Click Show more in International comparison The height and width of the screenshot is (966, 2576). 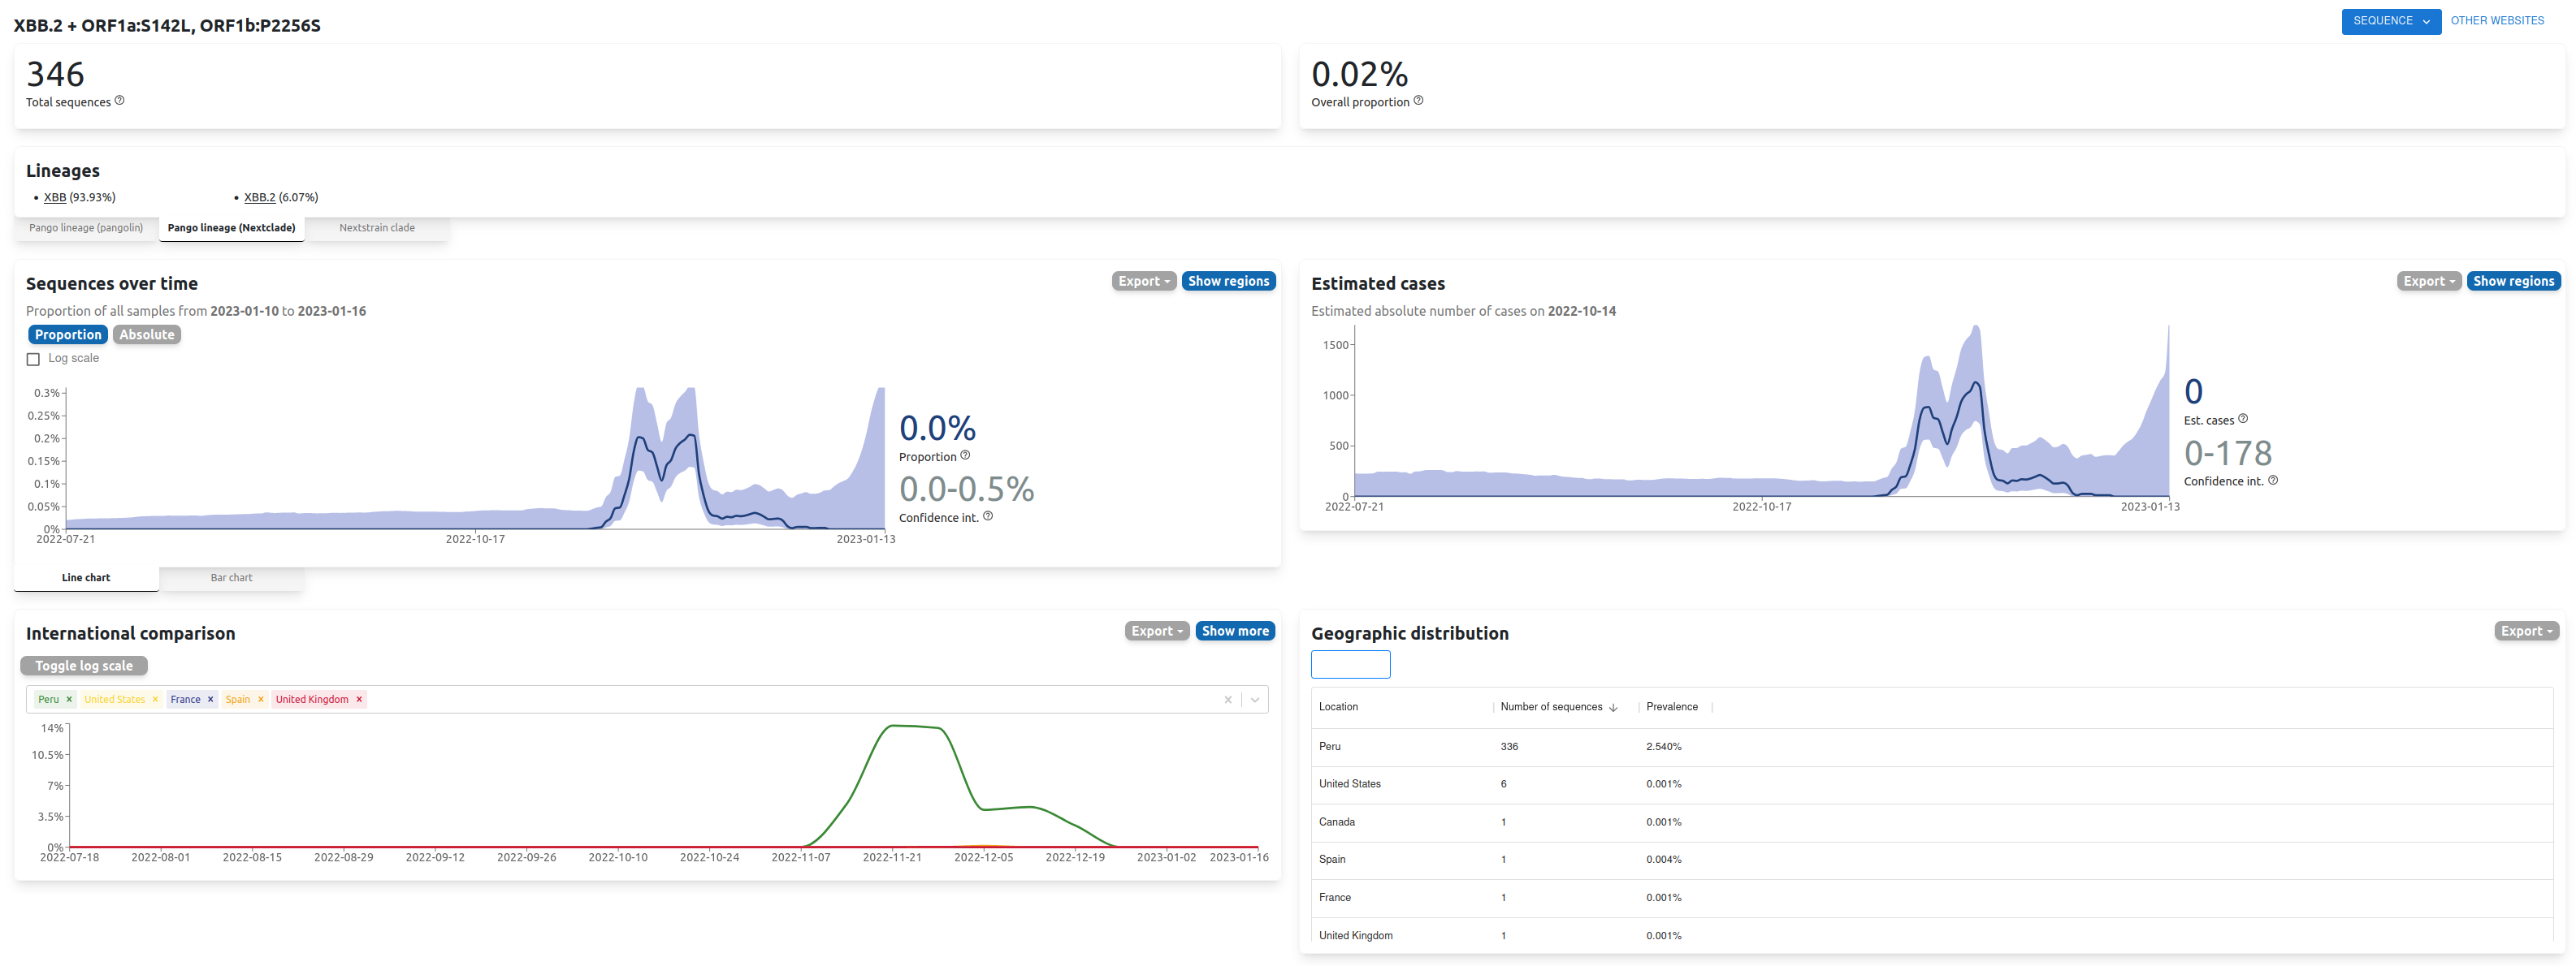pyautogui.click(x=1234, y=631)
